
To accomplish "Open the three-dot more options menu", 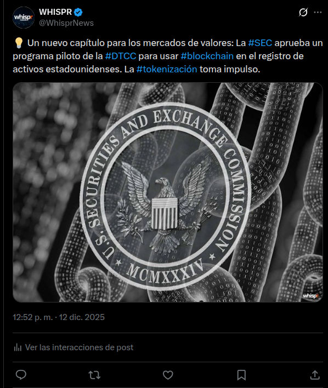I will tap(318, 12).
